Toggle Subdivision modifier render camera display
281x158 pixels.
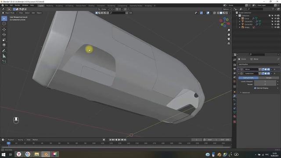[x=268, y=73]
